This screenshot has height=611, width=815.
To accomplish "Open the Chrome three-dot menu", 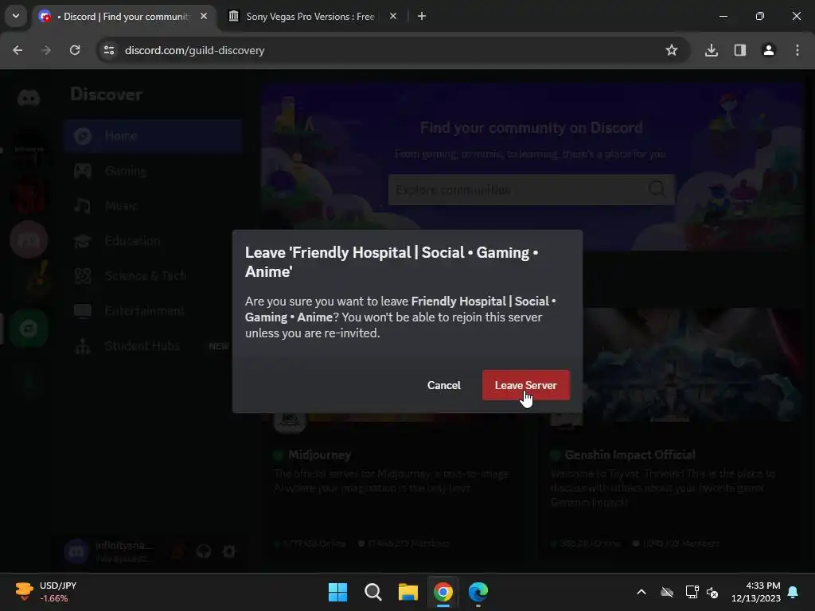I will coord(797,50).
